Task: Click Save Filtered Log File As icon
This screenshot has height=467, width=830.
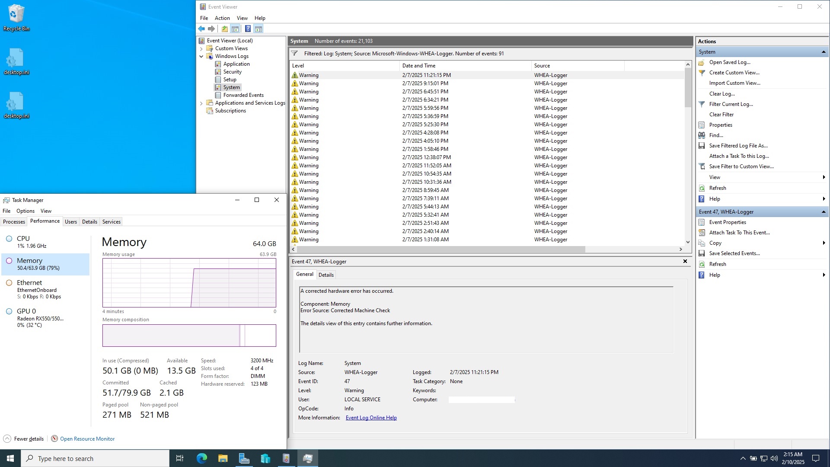Action: (702, 146)
